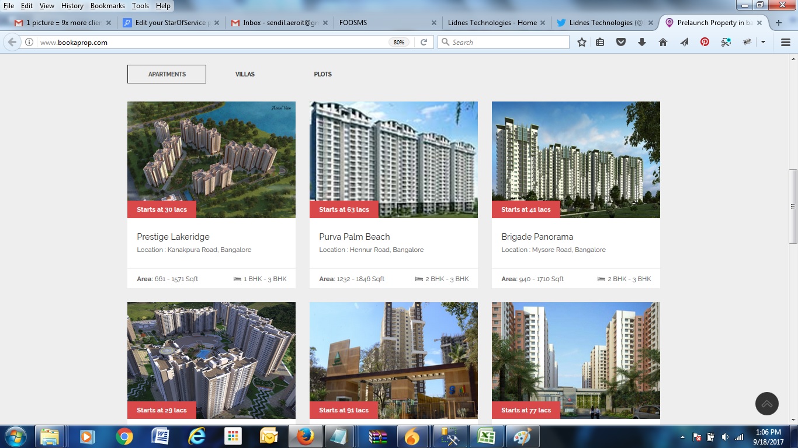Reload the current page
Image resolution: width=798 pixels, height=448 pixels.
coord(424,42)
